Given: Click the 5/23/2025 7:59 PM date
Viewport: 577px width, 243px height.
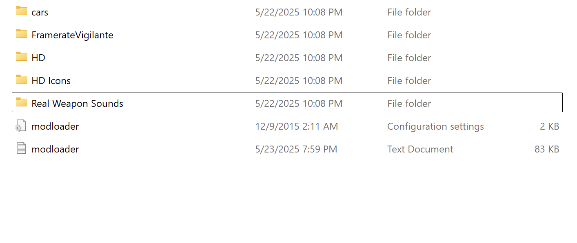Looking at the screenshot, I should 296,150.
